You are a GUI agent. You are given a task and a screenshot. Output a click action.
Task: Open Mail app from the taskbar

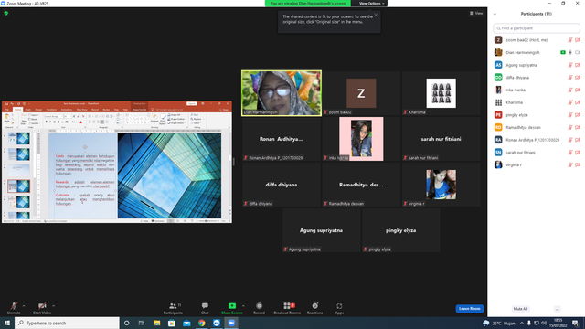(186, 323)
